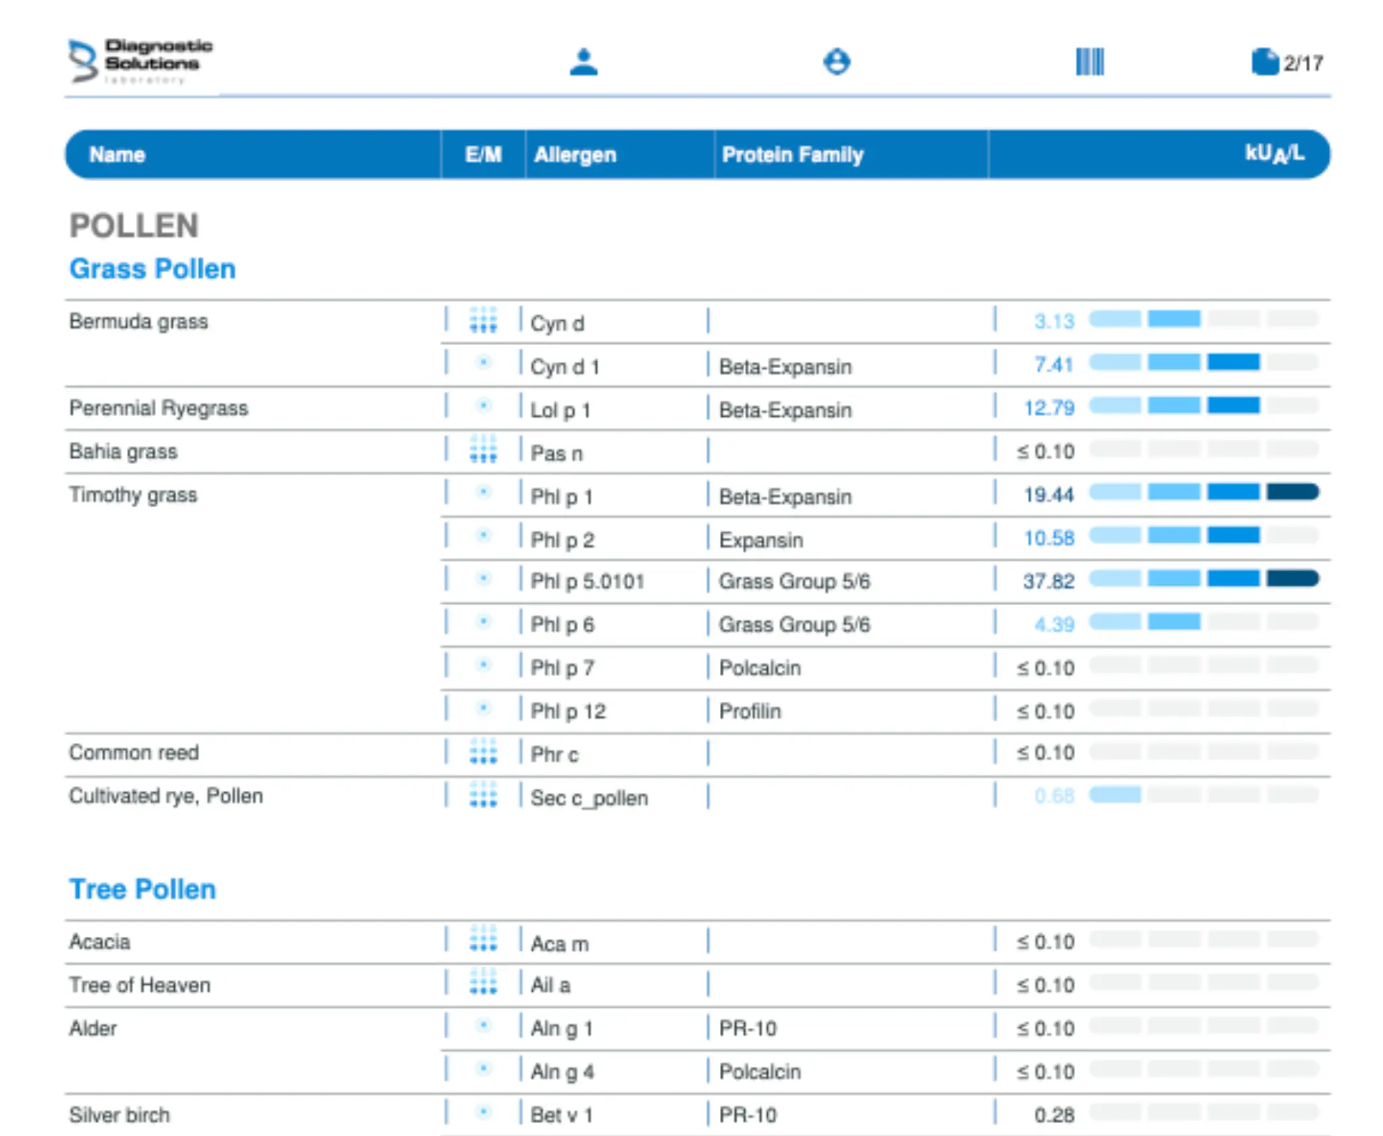Select the Name column header
This screenshot has height=1136, width=1383.
pos(118,155)
